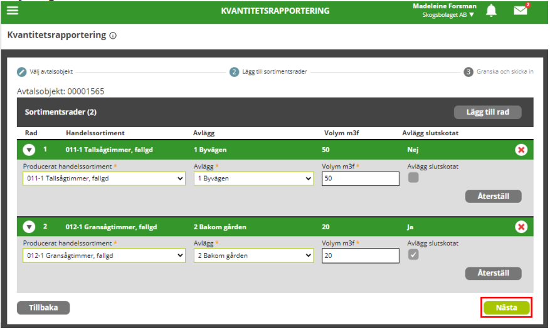
Task: Open Avlägg dropdown showing 1 Byvägen
Action: (253, 179)
